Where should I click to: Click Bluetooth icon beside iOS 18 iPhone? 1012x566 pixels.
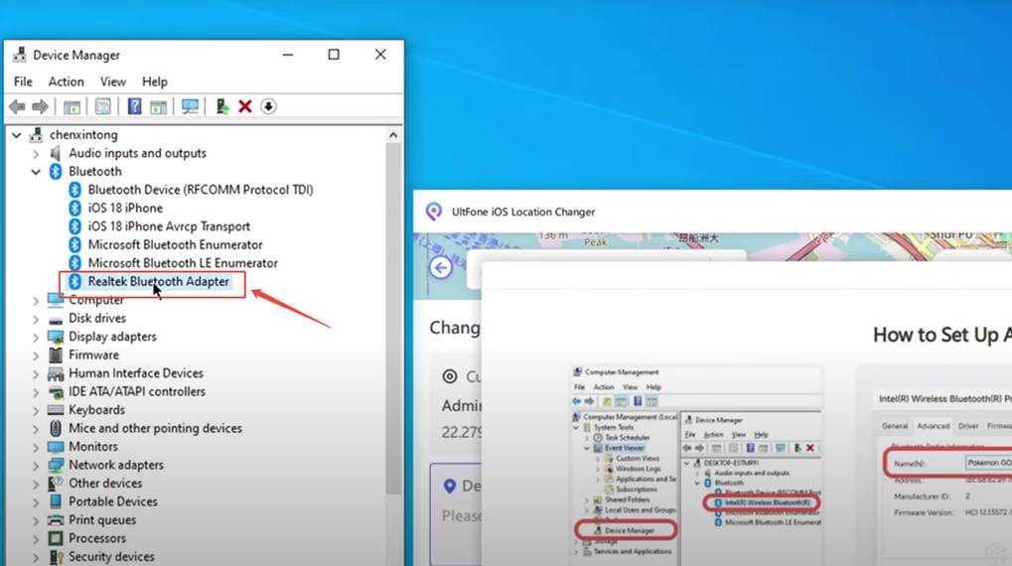point(74,208)
